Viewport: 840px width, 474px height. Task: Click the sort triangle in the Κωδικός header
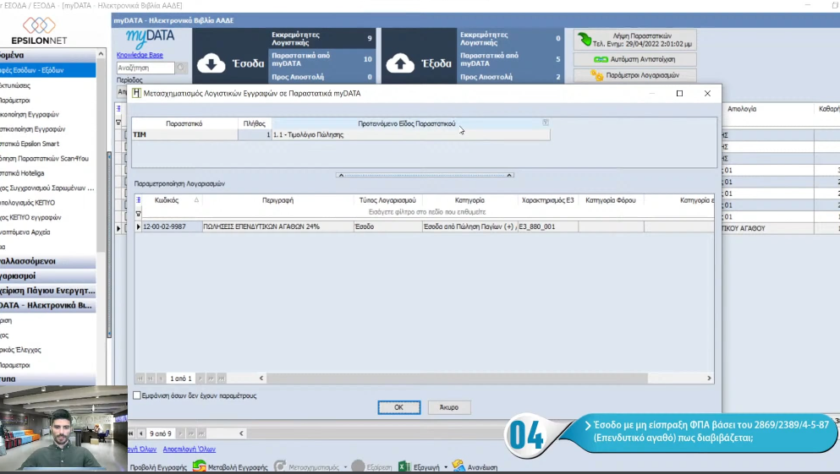coord(196,200)
